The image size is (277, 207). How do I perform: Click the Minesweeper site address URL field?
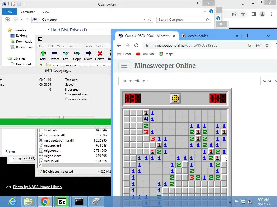(x=184, y=45)
